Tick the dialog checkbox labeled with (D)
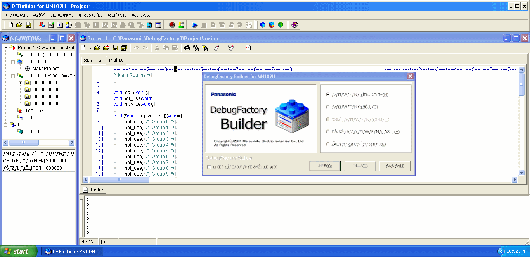 point(210,167)
